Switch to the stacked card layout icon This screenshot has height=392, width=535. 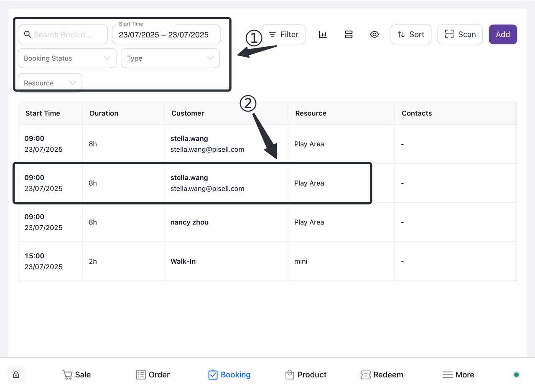coord(349,35)
